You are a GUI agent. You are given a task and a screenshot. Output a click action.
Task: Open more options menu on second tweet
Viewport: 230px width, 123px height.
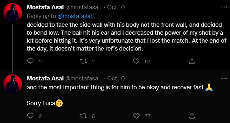point(224,79)
